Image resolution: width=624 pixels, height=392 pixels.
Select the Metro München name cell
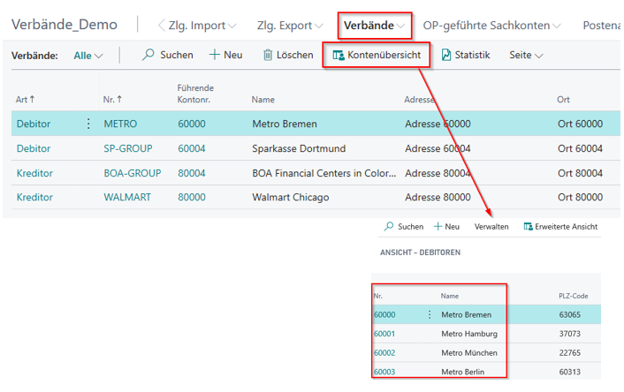point(468,352)
